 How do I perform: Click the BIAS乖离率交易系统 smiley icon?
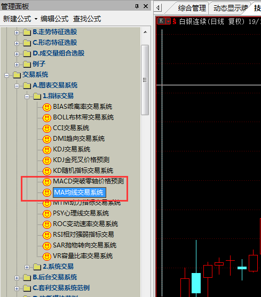[47, 107]
